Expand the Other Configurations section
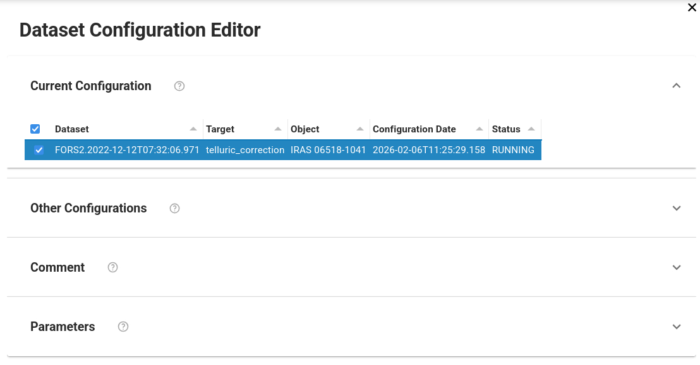Screen dimensions: 700x365 [677, 208]
